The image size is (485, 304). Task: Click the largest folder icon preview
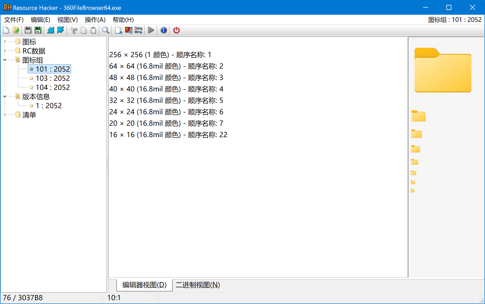[443, 70]
